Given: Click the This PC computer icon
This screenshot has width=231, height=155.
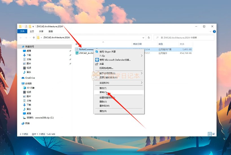Looking at the screenshot, I should (23, 84).
